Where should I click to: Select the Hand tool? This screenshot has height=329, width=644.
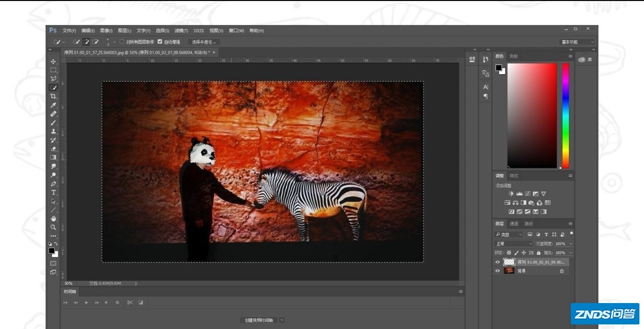(53, 218)
